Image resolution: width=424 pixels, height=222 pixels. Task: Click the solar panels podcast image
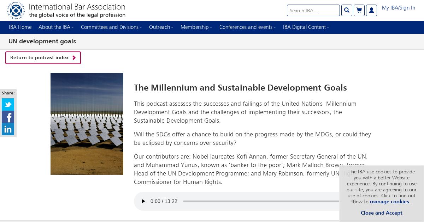coord(87,124)
